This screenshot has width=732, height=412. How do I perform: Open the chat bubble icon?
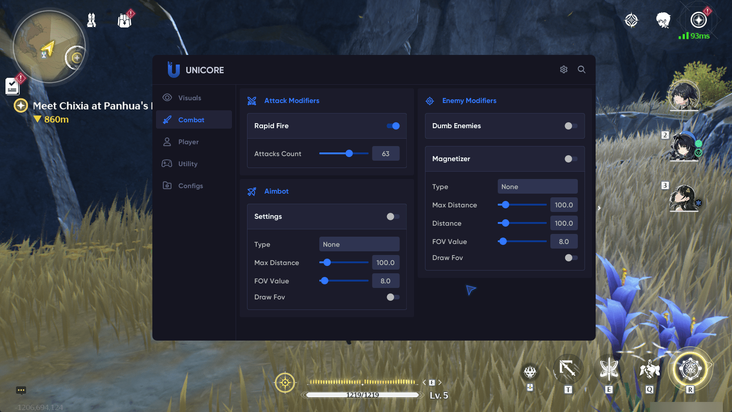click(x=21, y=390)
